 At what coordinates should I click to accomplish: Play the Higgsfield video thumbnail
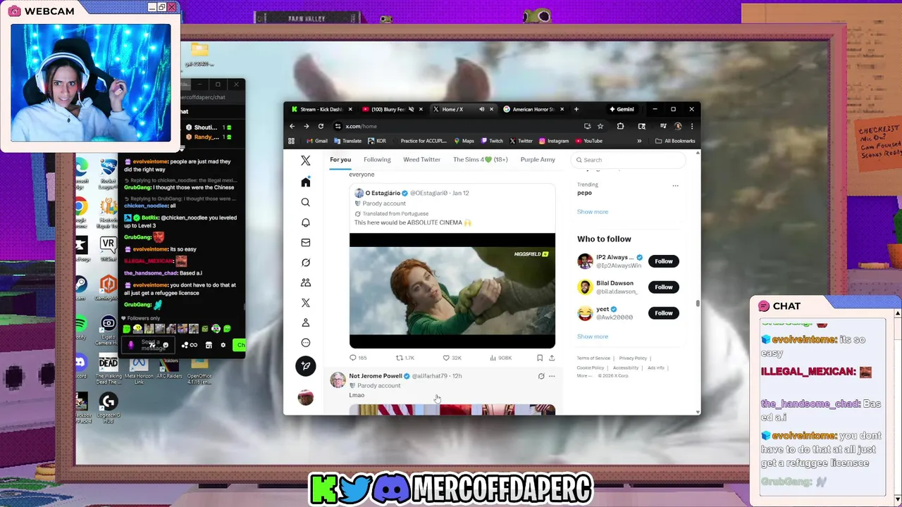(452, 291)
